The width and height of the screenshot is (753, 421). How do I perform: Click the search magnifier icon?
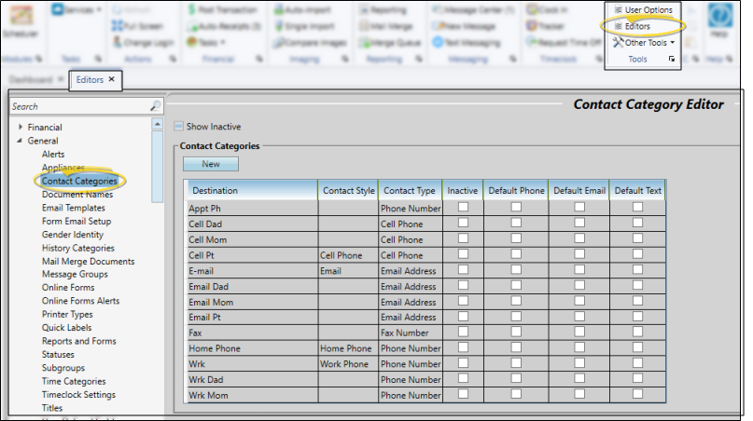(155, 106)
